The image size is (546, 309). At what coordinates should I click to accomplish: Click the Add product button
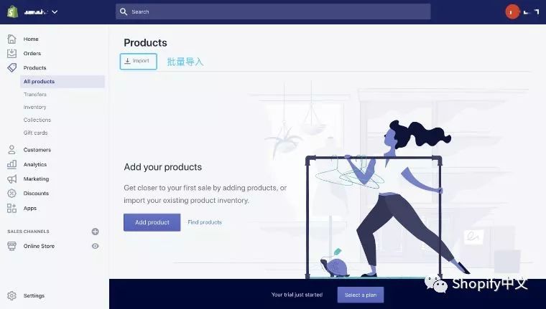point(152,222)
